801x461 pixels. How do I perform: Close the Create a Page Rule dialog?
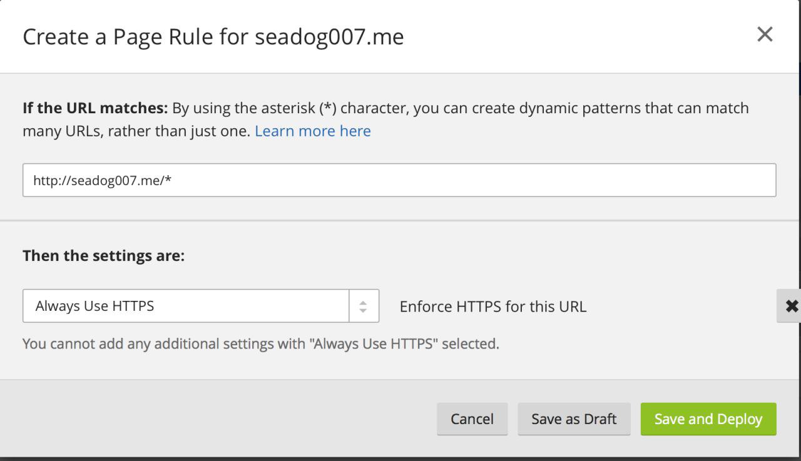tap(765, 34)
